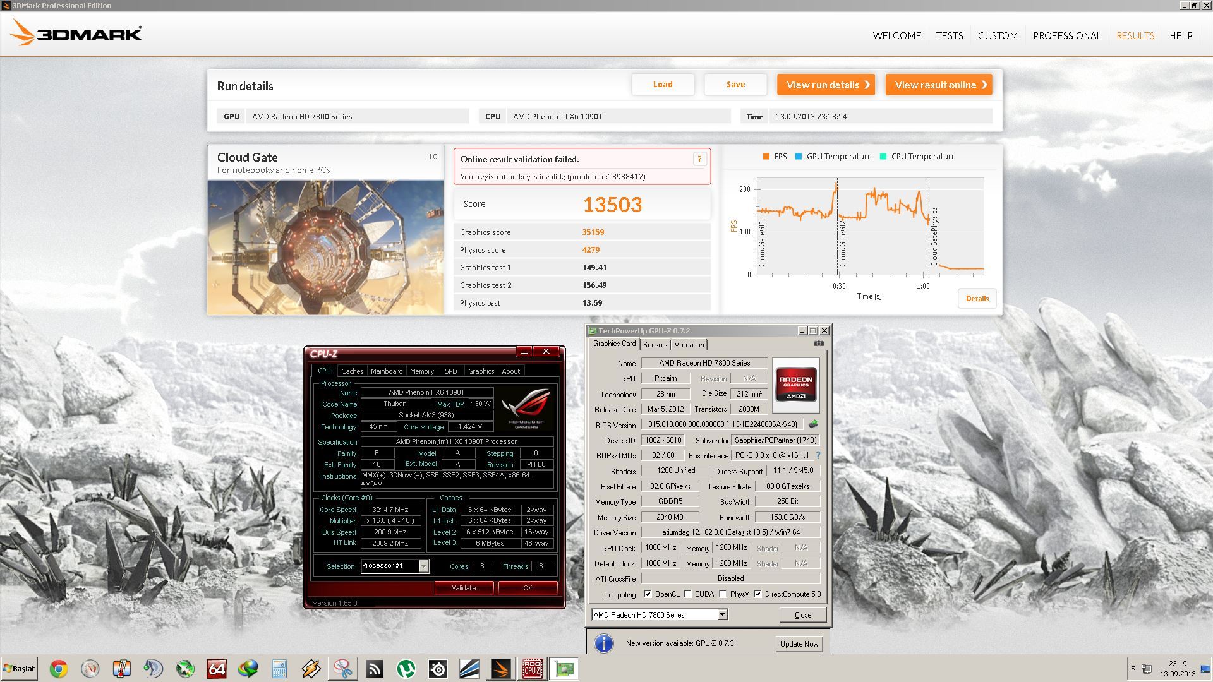1213x682 pixels.
Task: Switch to the Sensors tab in GPU-Z
Action: (x=655, y=345)
